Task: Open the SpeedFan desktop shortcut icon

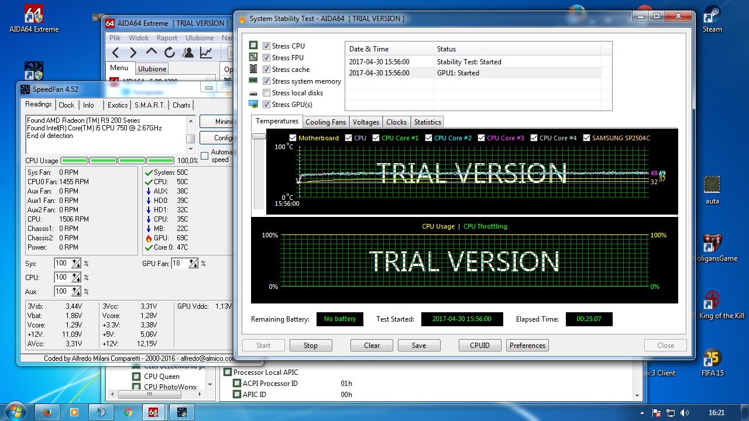Action: tap(33, 71)
